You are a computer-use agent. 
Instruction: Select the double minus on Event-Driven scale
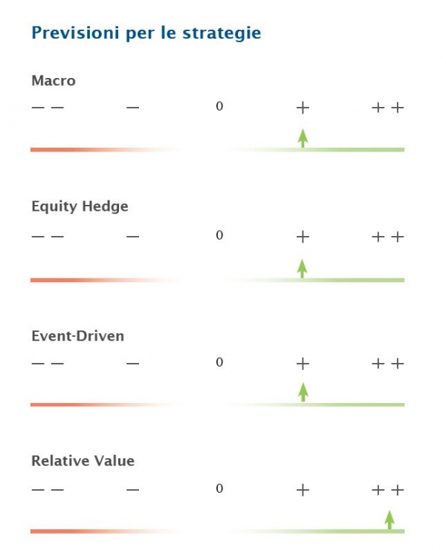[48, 364]
